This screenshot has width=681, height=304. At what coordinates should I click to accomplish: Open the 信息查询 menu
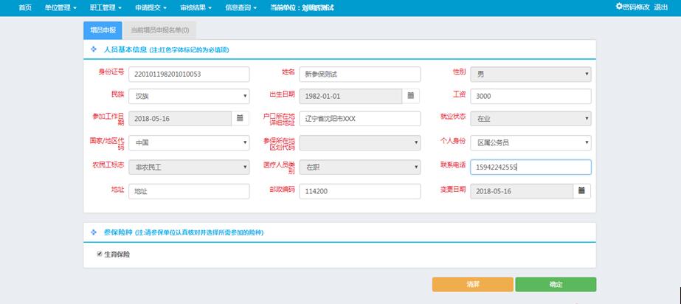tap(241, 7)
